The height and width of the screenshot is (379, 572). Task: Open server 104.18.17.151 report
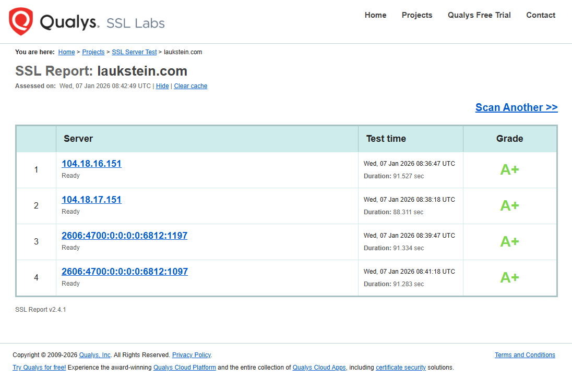(91, 200)
